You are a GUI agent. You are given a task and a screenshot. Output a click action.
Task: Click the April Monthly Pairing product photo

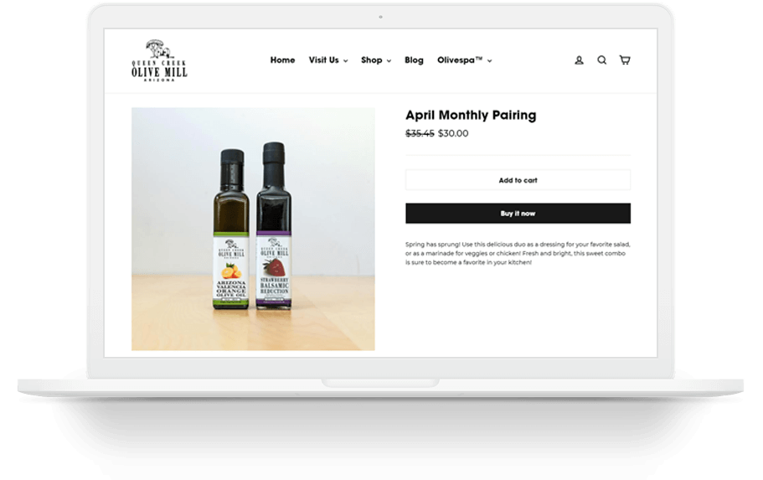(253, 229)
